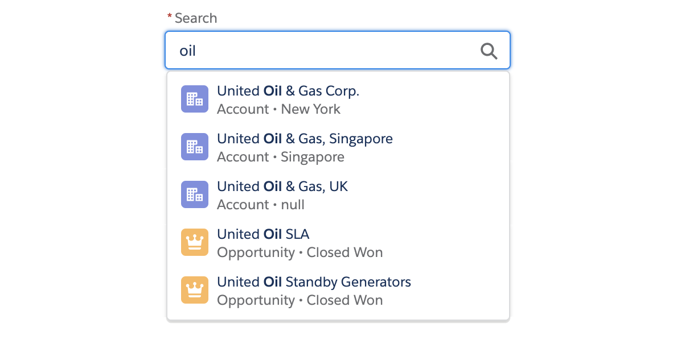Open United Oil Standby Generators opportunity
Screen dimensions: 681x340
click(314, 282)
